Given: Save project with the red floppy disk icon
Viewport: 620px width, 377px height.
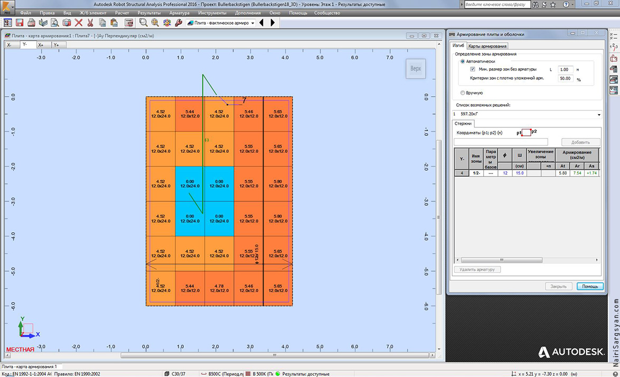Looking at the screenshot, I should (x=20, y=23).
